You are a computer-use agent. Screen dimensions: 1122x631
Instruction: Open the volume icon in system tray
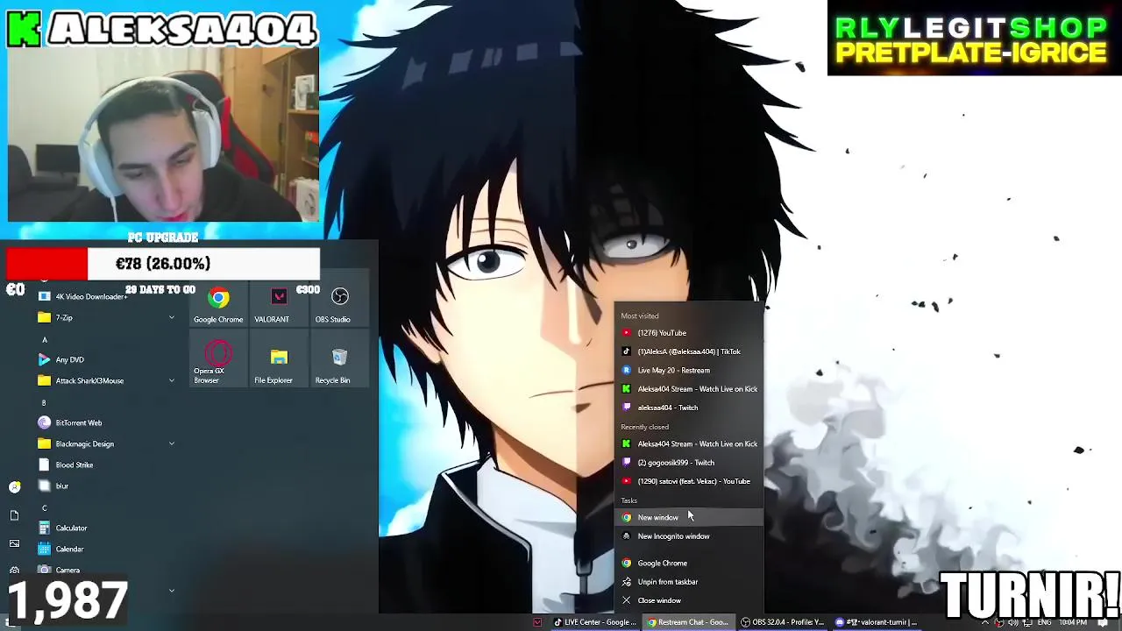point(1014,622)
